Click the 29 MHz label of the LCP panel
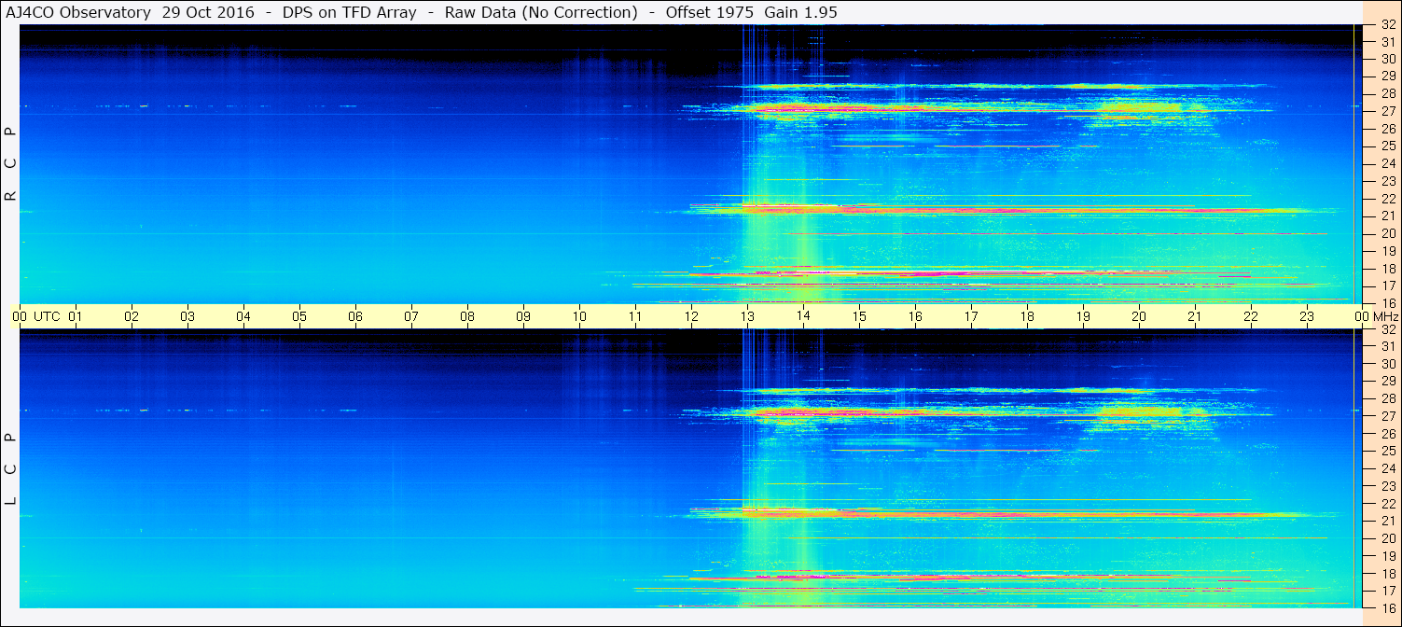1402x627 pixels. pos(1387,382)
